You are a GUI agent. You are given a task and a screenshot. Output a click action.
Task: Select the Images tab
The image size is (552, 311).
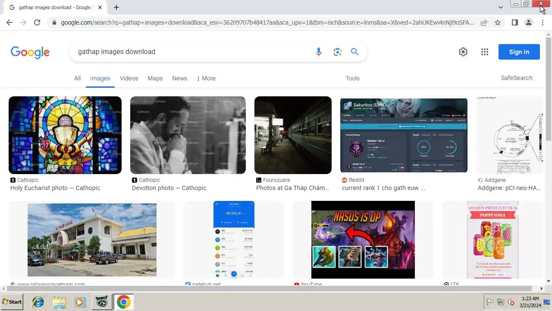coord(100,78)
